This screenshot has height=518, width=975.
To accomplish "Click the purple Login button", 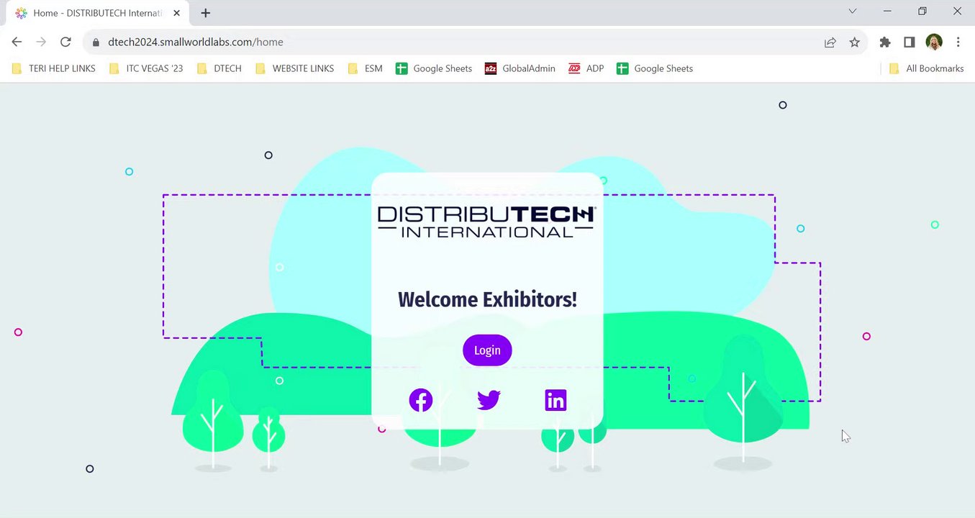I will pyautogui.click(x=487, y=350).
